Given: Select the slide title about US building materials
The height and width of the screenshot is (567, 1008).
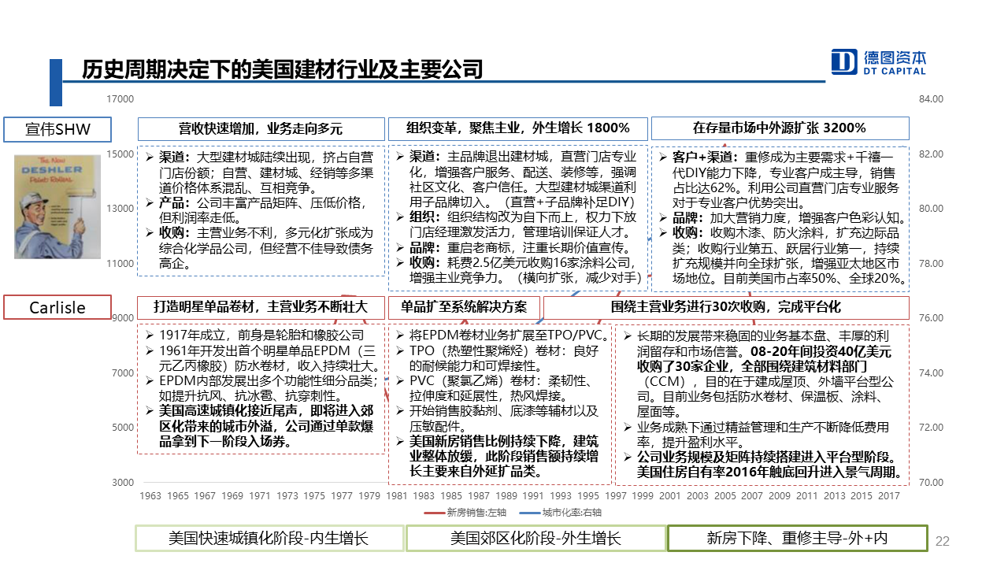Looking at the screenshot, I should [283, 70].
